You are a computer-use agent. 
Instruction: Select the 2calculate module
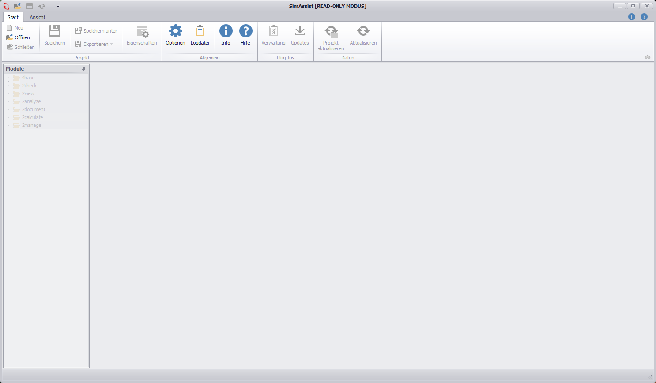point(32,117)
